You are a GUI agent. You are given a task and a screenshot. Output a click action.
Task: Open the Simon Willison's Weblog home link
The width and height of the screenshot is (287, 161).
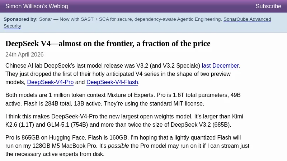tap(37, 6)
